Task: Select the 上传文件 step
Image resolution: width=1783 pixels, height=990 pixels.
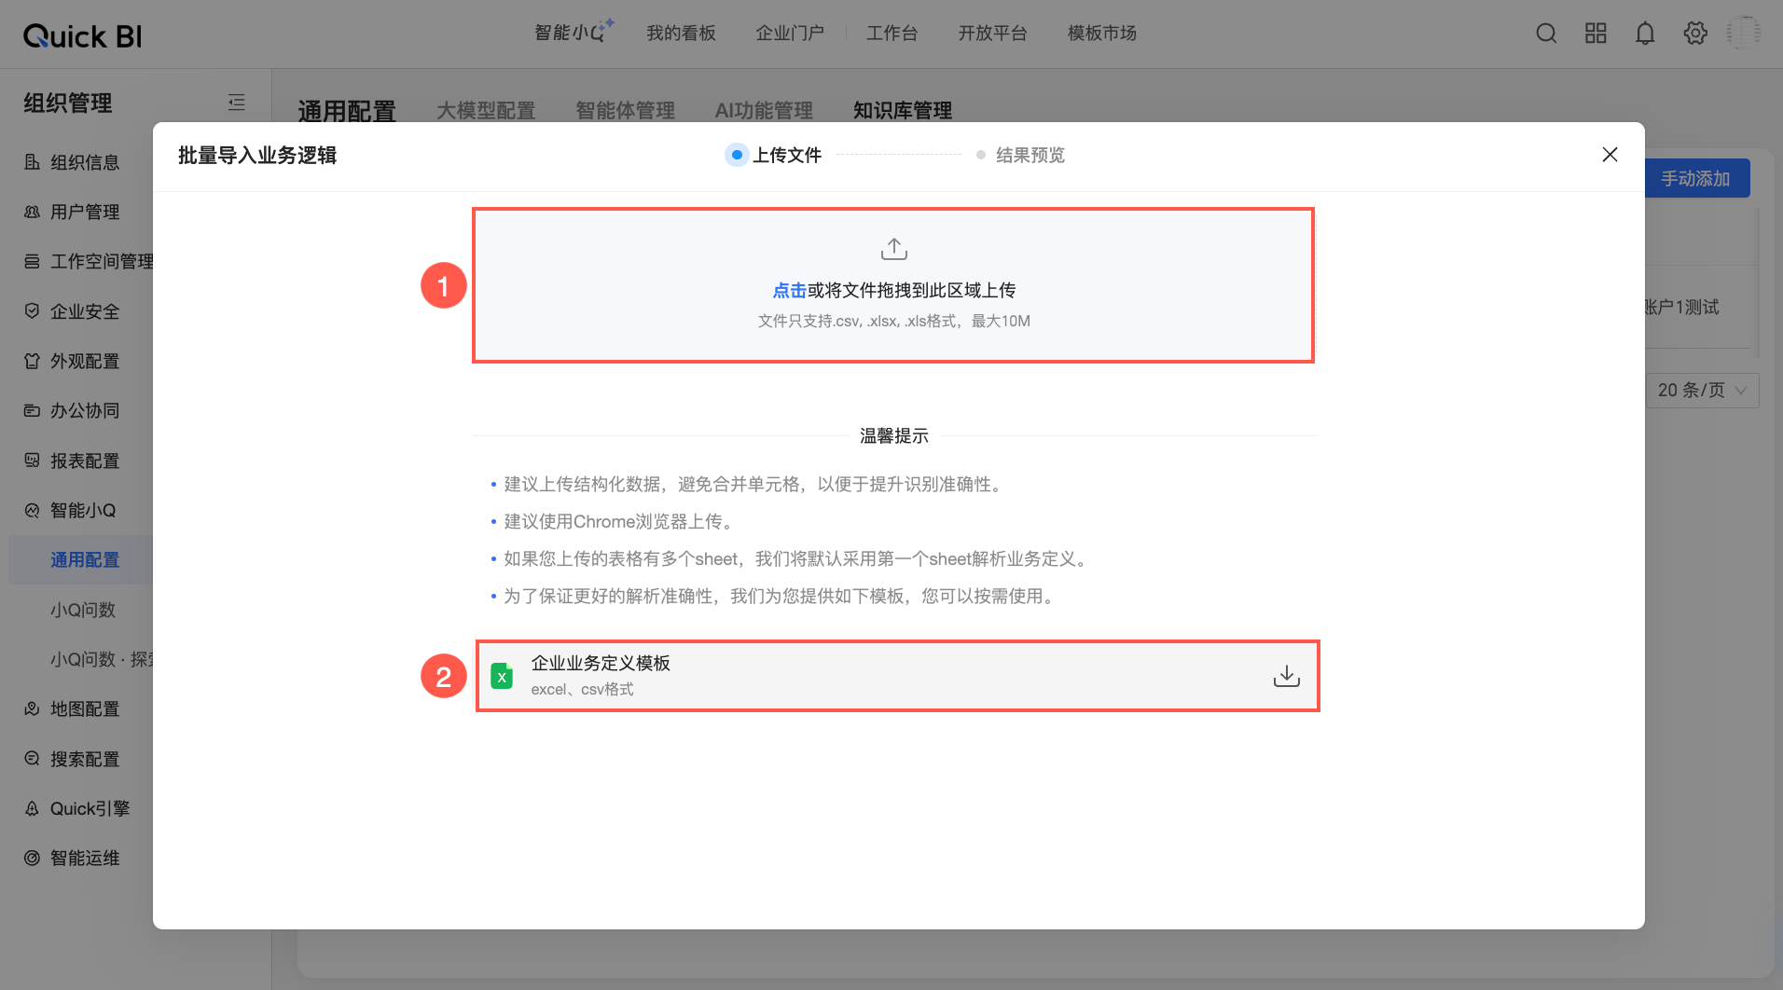Action: pos(774,155)
